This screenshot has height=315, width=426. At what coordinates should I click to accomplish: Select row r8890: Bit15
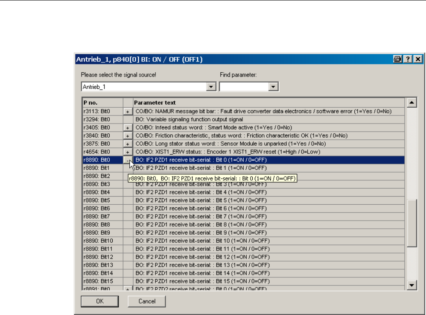pos(243,281)
